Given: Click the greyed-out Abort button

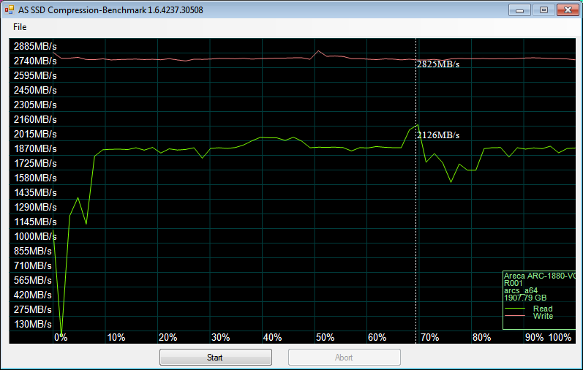Looking at the screenshot, I should click(x=345, y=358).
